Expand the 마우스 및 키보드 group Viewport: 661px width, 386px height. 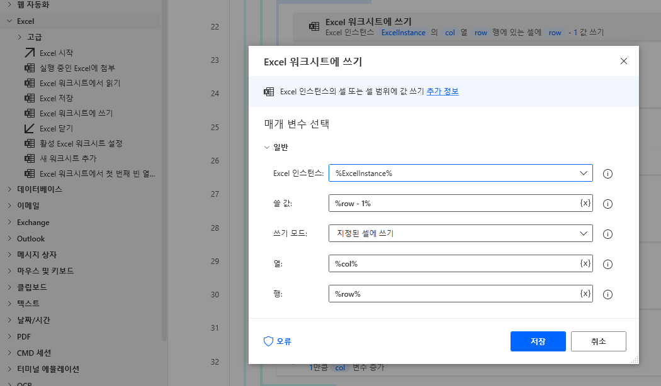(x=9, y=271)
